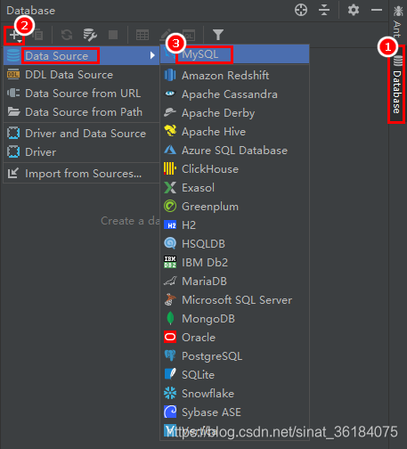Click the duplicate data source icon
The width and height of the screenshot is (407, 449).
[x=38, y=36]
